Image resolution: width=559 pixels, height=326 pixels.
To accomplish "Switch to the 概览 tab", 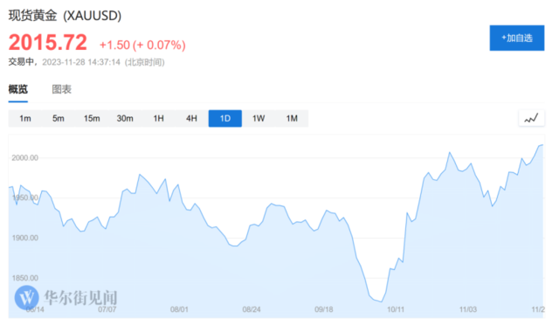I will pyautogui.click(x=18, y=89).
